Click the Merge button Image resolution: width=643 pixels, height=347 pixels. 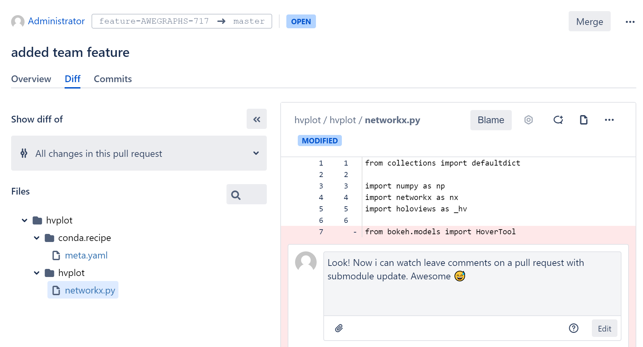click(589, 22)
